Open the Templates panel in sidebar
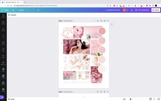161x101 pixels. (x=3, y=16)
